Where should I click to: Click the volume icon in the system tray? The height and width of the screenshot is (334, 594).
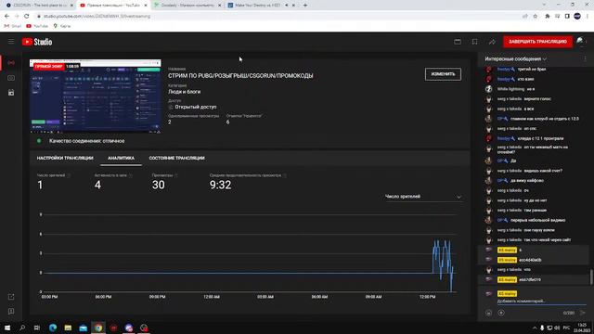tap(557, 328)
